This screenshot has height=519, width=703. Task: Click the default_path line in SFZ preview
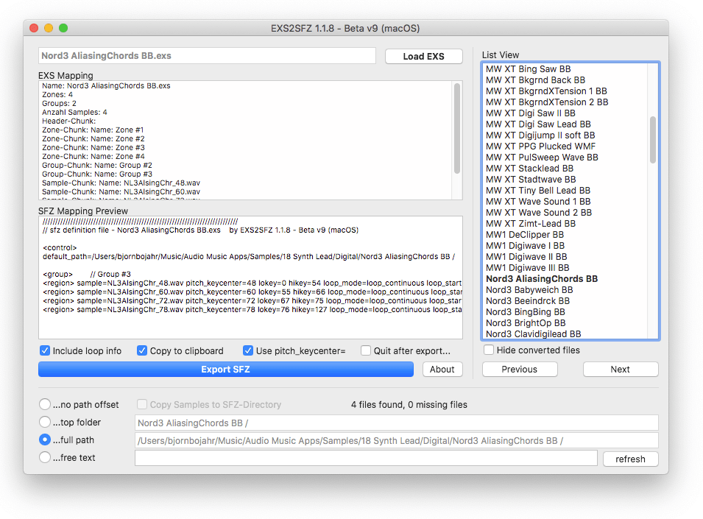point(249,257)
